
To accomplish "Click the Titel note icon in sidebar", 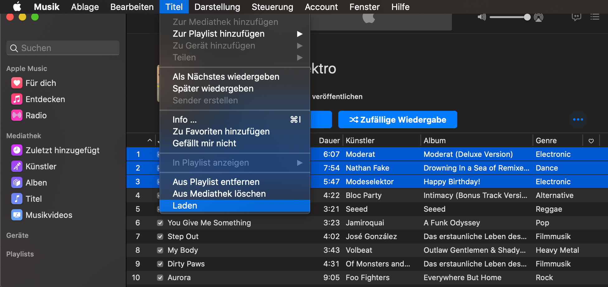I will tap(17, 199).
